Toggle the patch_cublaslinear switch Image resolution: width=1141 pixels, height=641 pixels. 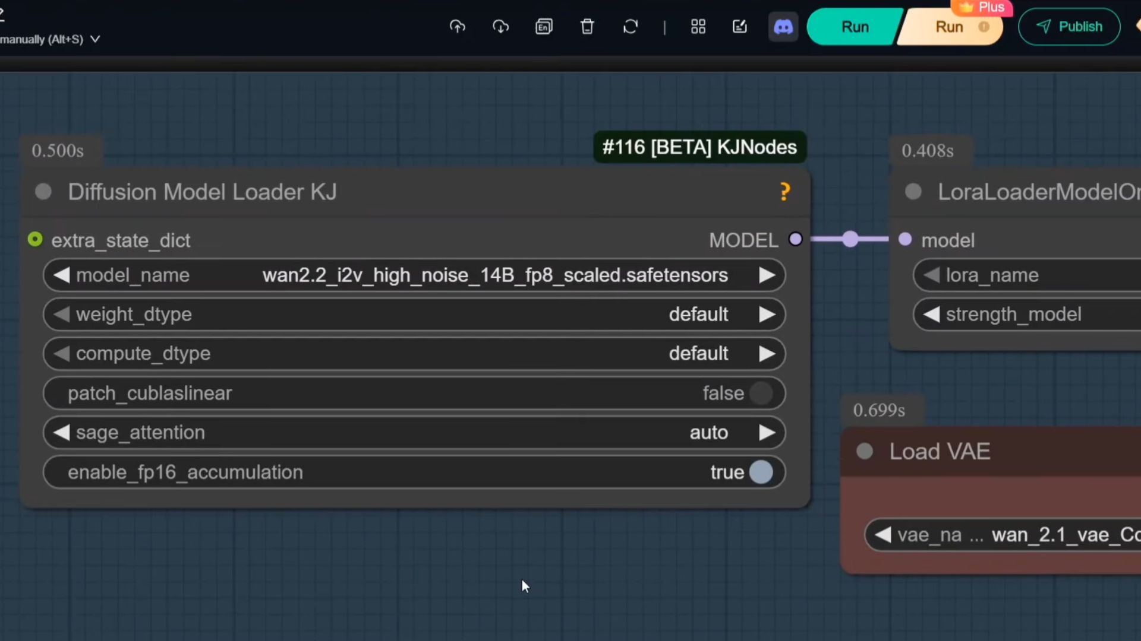point(761,393)
